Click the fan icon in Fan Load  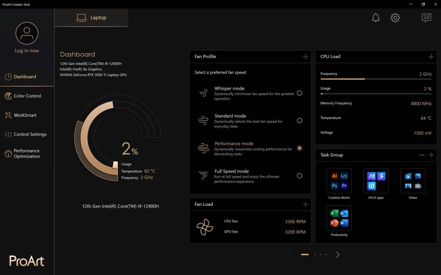coord(205,227)
